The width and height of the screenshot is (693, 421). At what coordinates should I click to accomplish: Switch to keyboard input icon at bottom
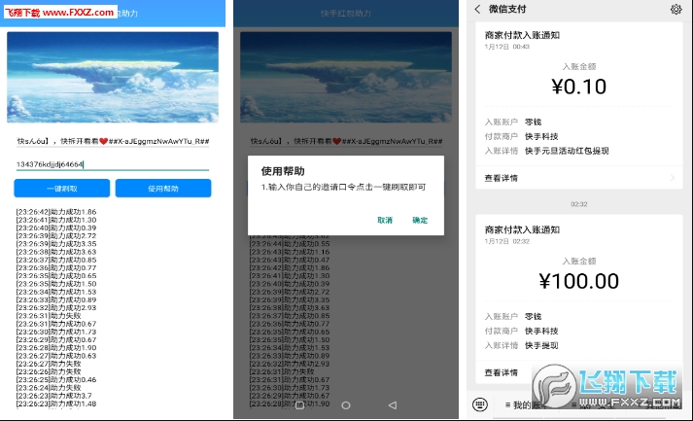pos(479,403)
